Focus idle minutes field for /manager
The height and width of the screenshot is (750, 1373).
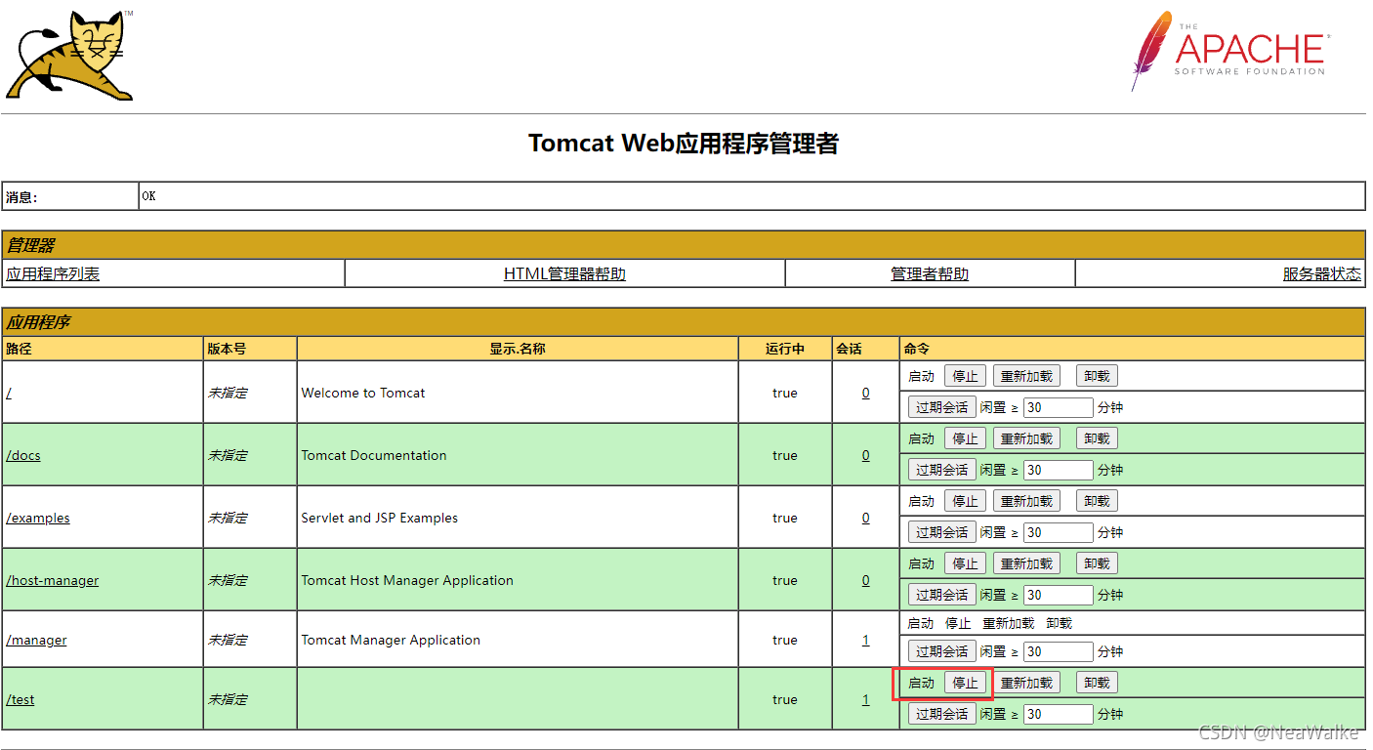tap(1059, 651)
